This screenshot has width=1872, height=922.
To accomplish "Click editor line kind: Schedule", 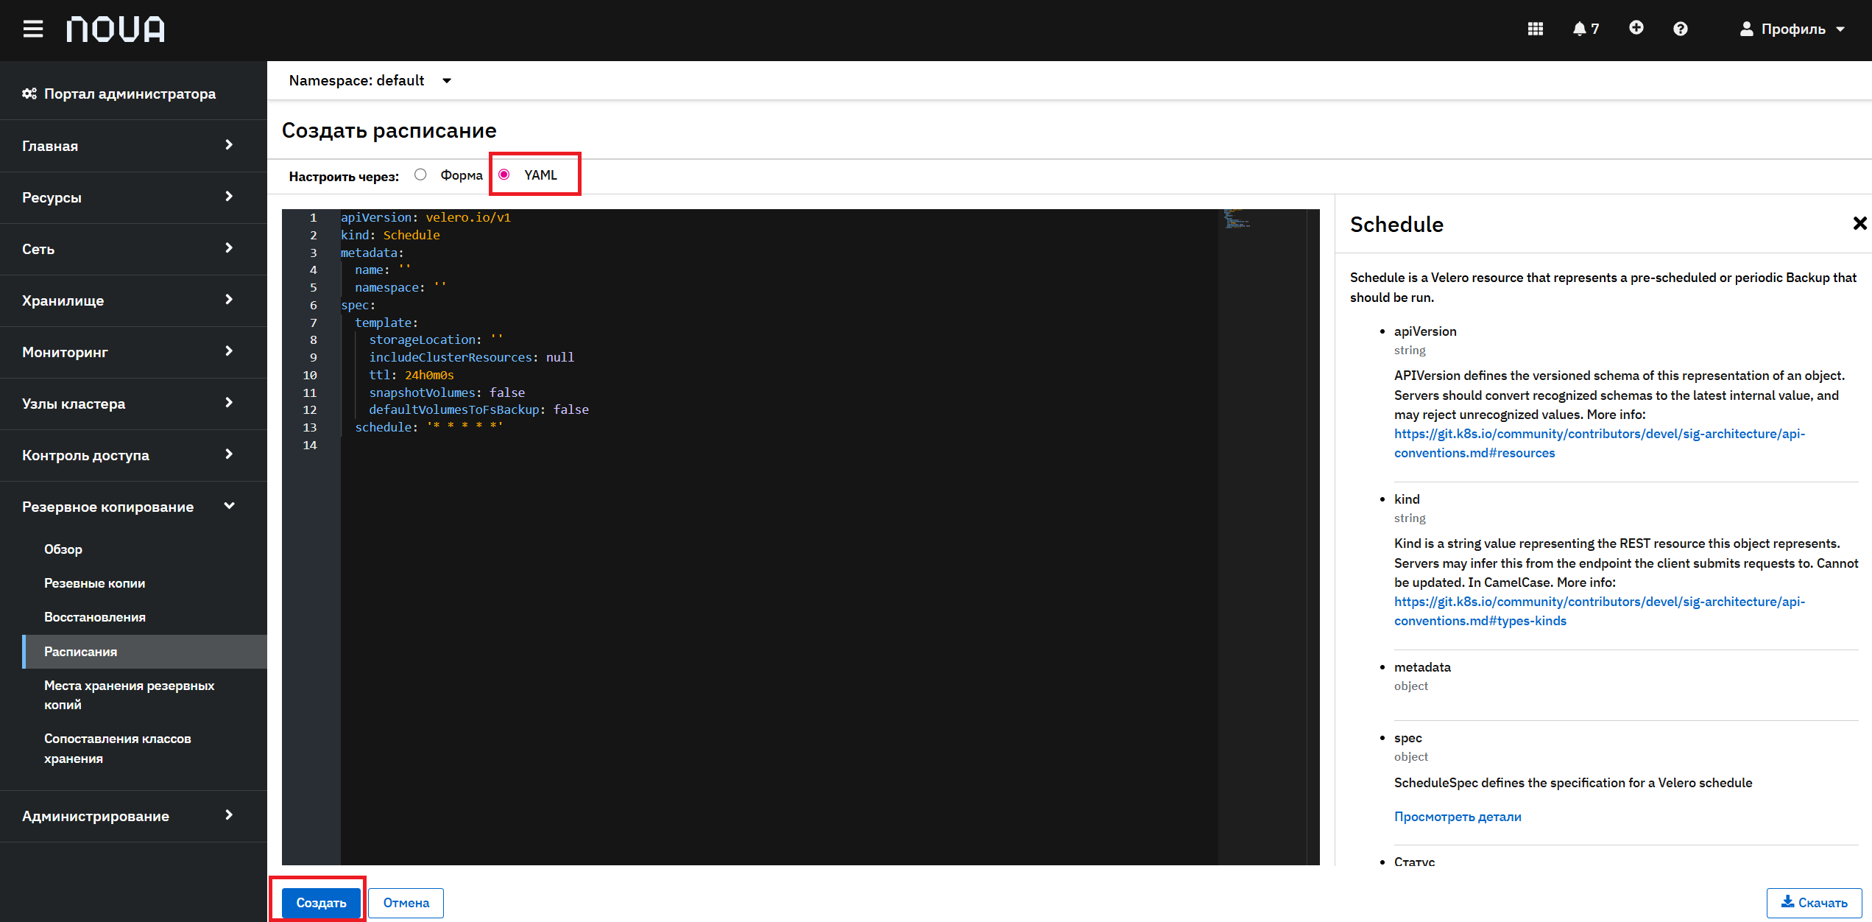I will click(390, 235).
